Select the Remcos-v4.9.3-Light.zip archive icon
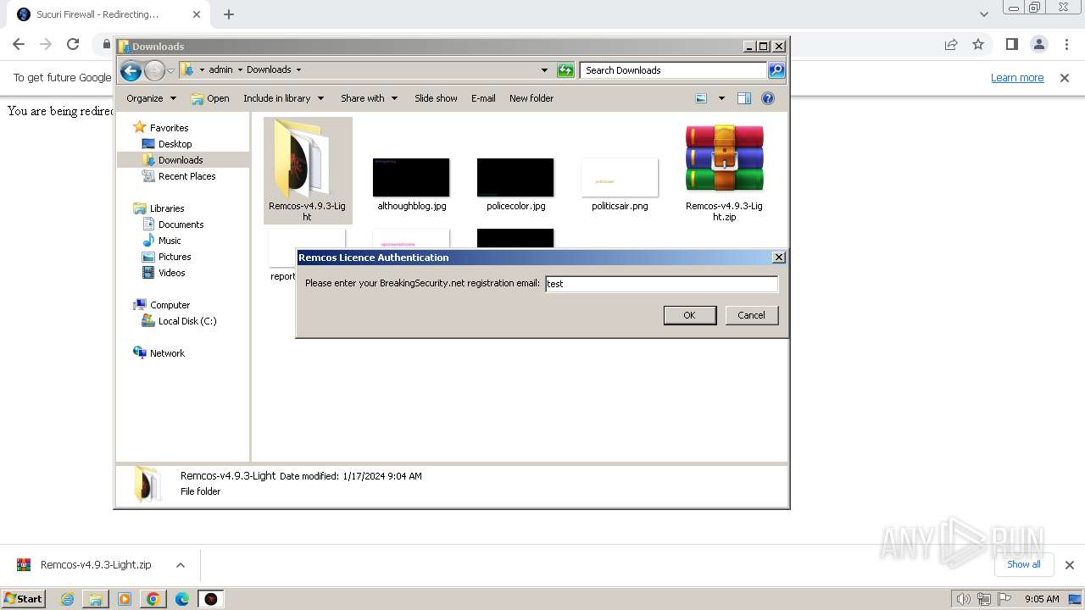This screenshot has height=610, width=1085. pyautogui.click(x=724, y=158)
